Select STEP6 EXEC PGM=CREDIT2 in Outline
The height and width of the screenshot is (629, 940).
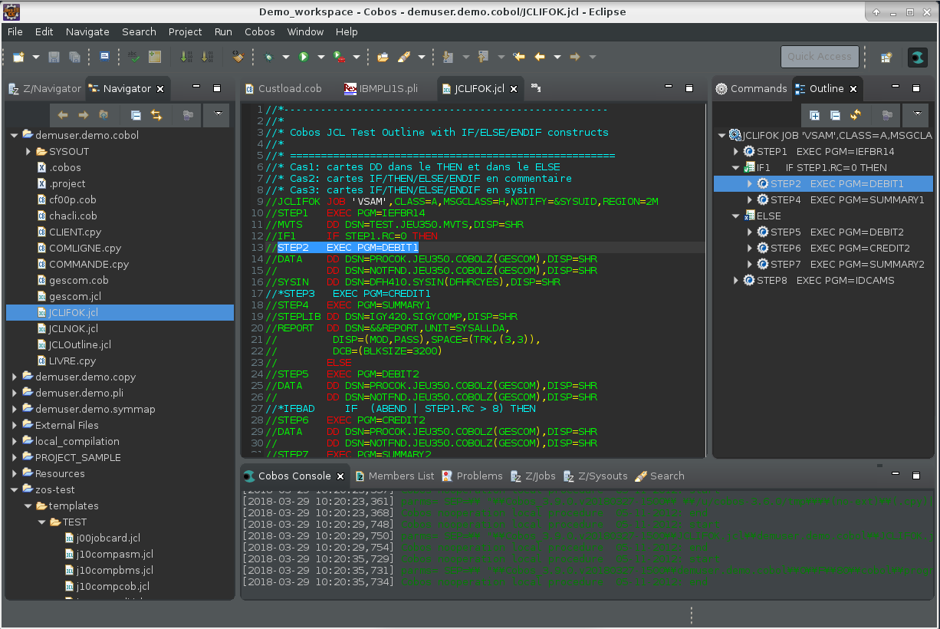(x=840, y=248)
